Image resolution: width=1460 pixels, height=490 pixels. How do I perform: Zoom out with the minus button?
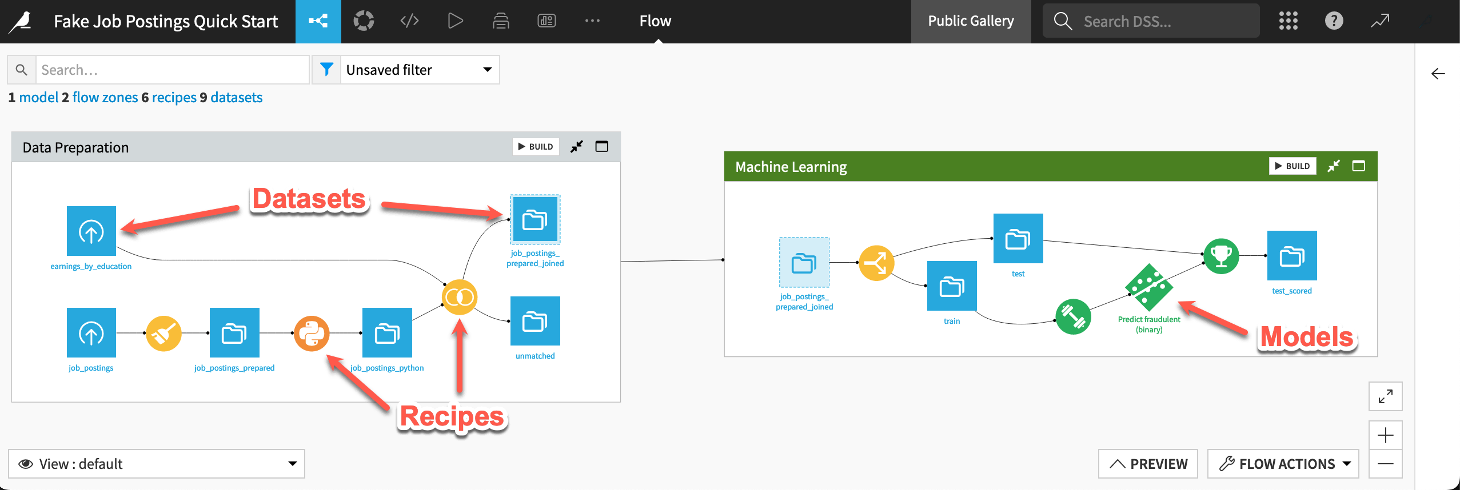click(x=1386, y=464)
